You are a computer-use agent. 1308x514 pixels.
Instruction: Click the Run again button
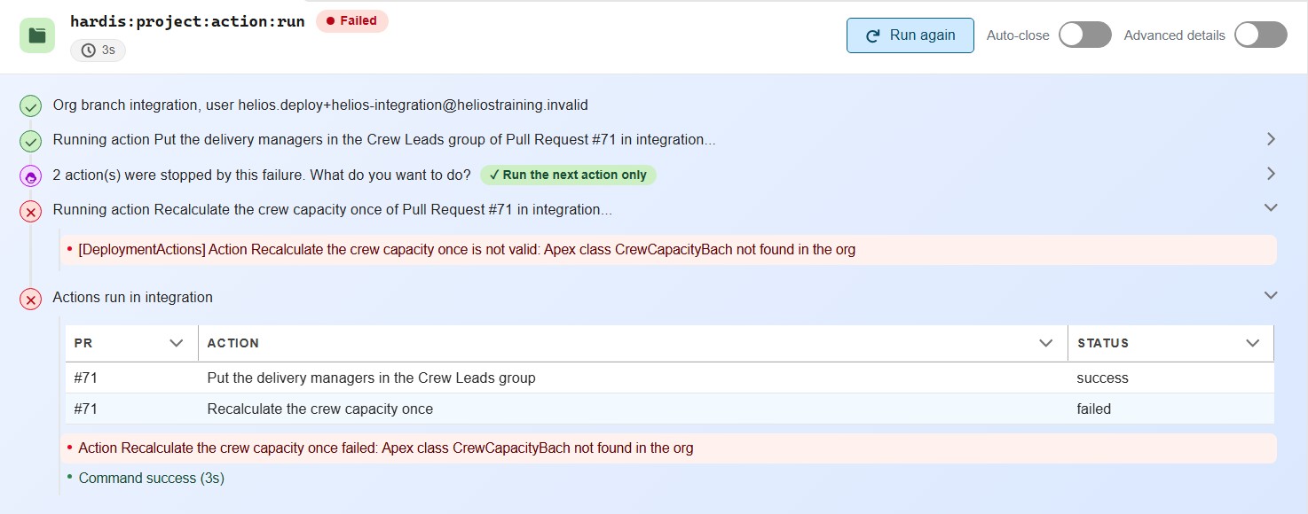tap(910, 35)
